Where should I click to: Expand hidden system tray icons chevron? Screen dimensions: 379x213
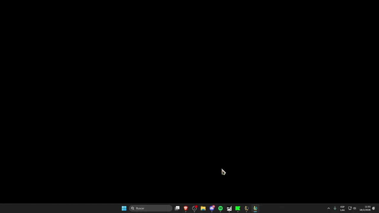click(x=328, y=208)
